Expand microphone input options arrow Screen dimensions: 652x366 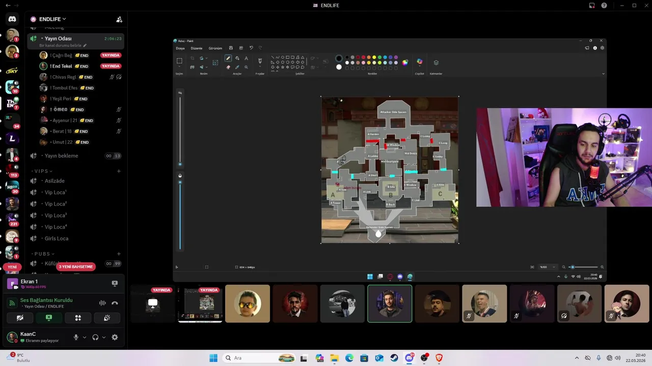85,337
